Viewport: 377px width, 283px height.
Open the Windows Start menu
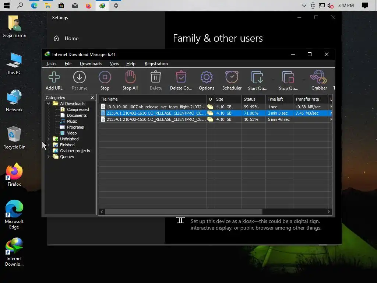(7, 5)
